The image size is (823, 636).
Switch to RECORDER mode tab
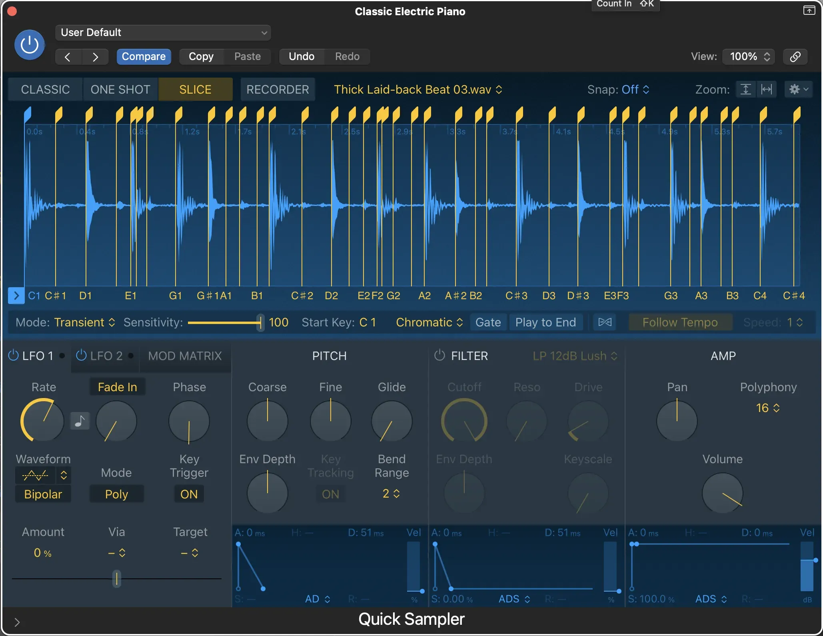click(278, 89)
